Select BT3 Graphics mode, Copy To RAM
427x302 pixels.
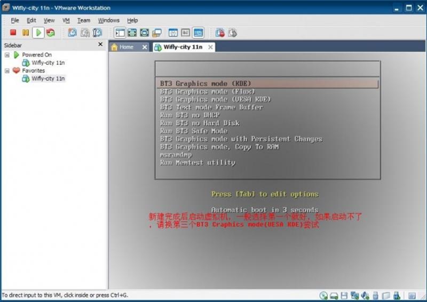pos(268,147)
